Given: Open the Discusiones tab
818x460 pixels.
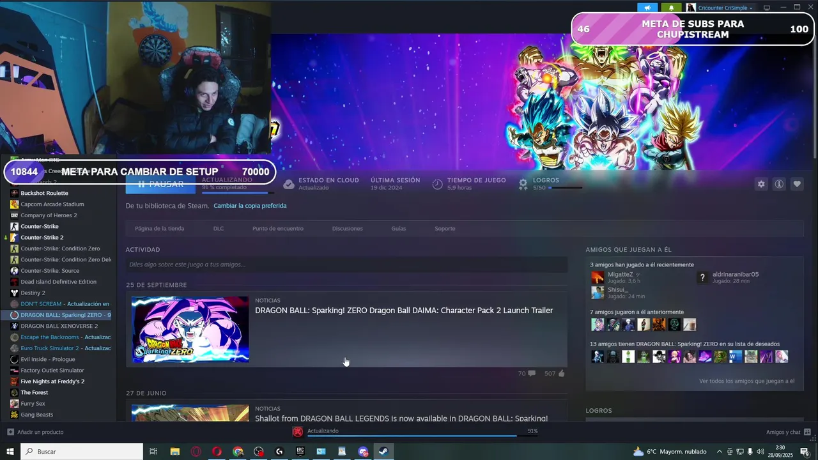Looking at the screenshot, I should click(347, 229).
